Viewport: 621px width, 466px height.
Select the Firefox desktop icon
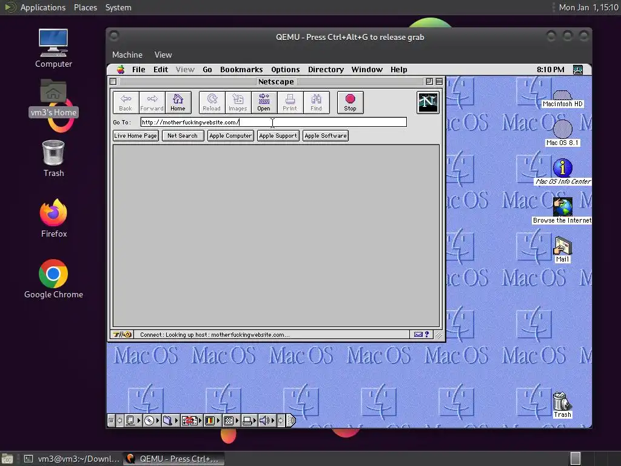click(x=53, y=218)
